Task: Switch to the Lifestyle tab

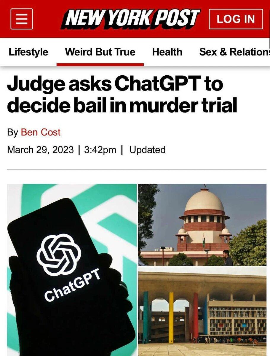Action: click(x=28, y=52)
